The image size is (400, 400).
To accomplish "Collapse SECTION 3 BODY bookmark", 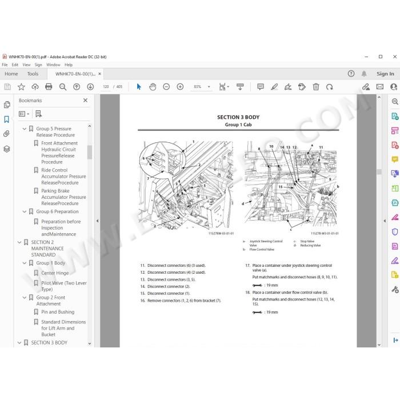I will (19, 343).
